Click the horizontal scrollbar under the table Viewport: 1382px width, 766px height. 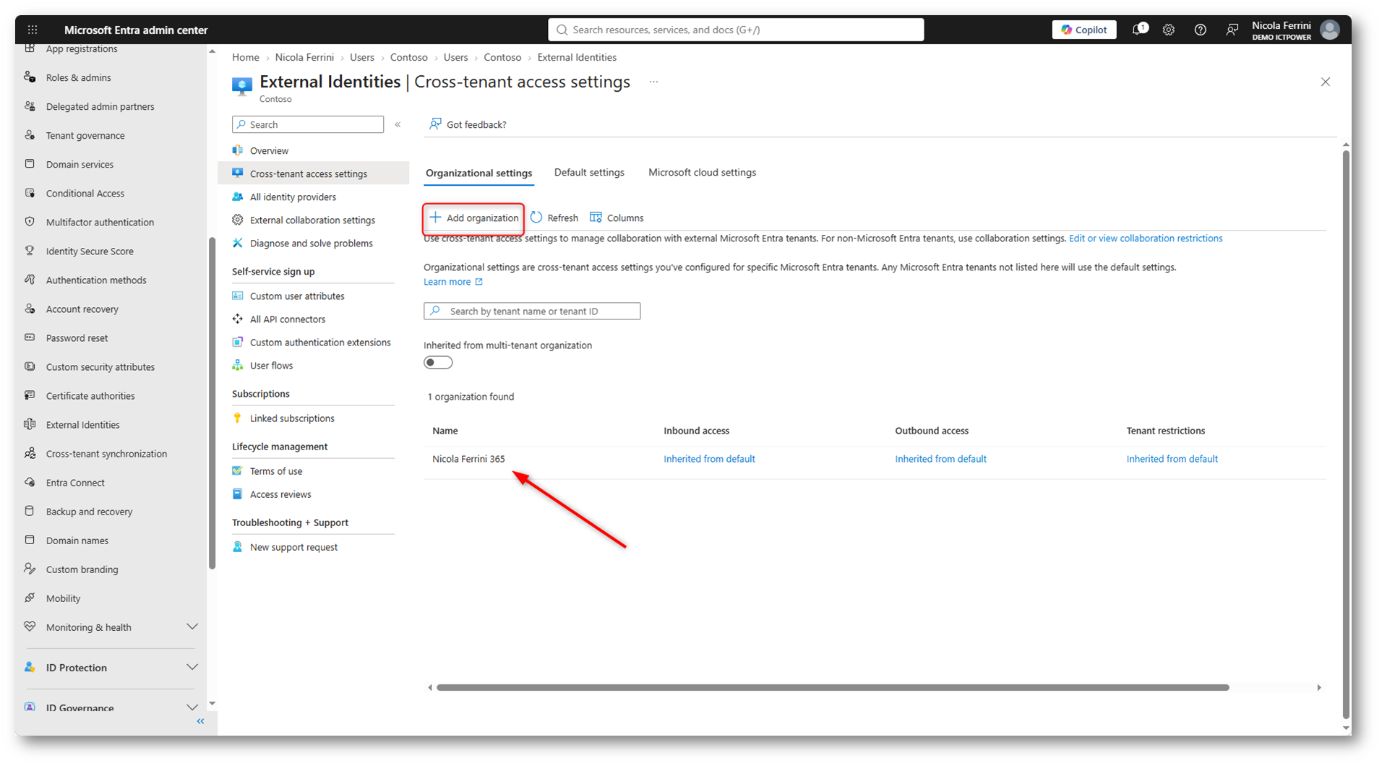coord(833,688)
